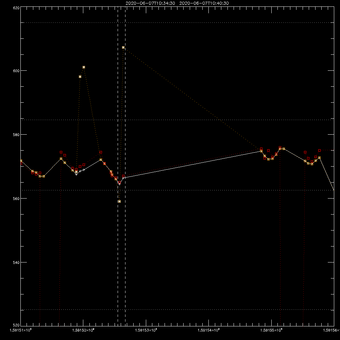
Task: Click the x-axis label 1.59153×10⁹
Action: click(146, 330)
